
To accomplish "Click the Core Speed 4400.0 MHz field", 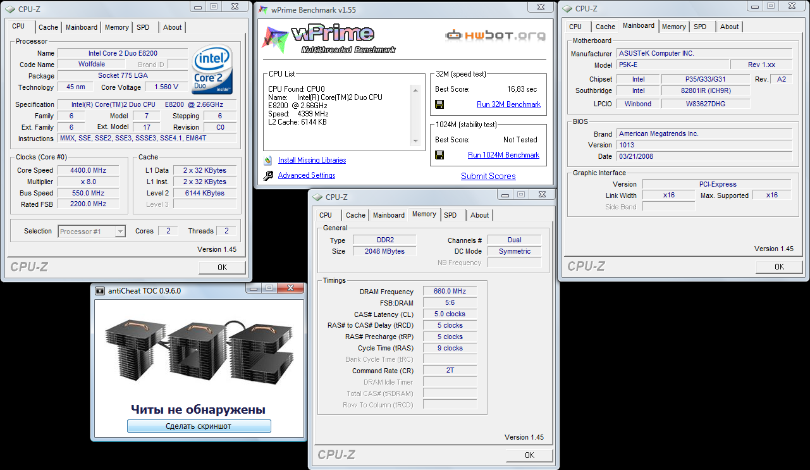I will (89, 171).
